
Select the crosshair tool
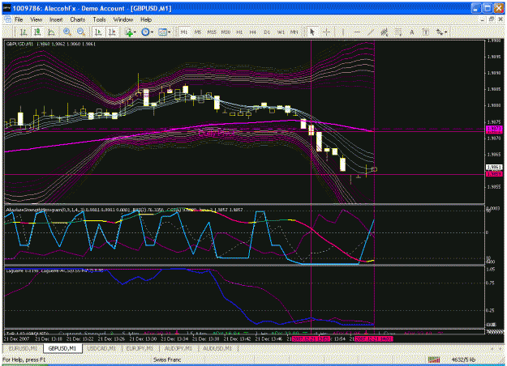327,32
